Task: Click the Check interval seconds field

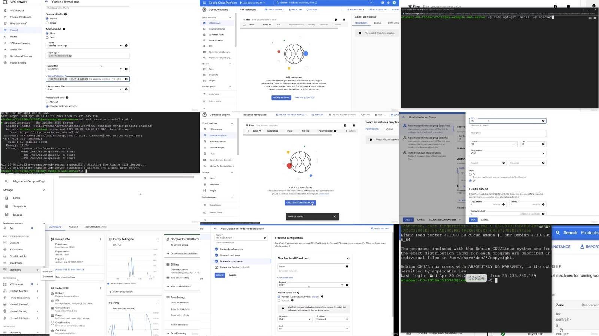Action: pyautogui.click(x=487, y=204)
